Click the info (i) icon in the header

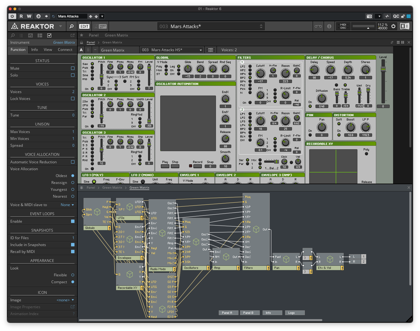tap(329, 26)
